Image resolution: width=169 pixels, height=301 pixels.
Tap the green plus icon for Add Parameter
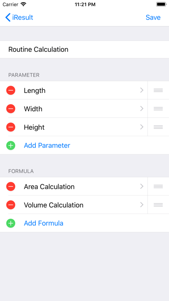(x=11, y=145)
